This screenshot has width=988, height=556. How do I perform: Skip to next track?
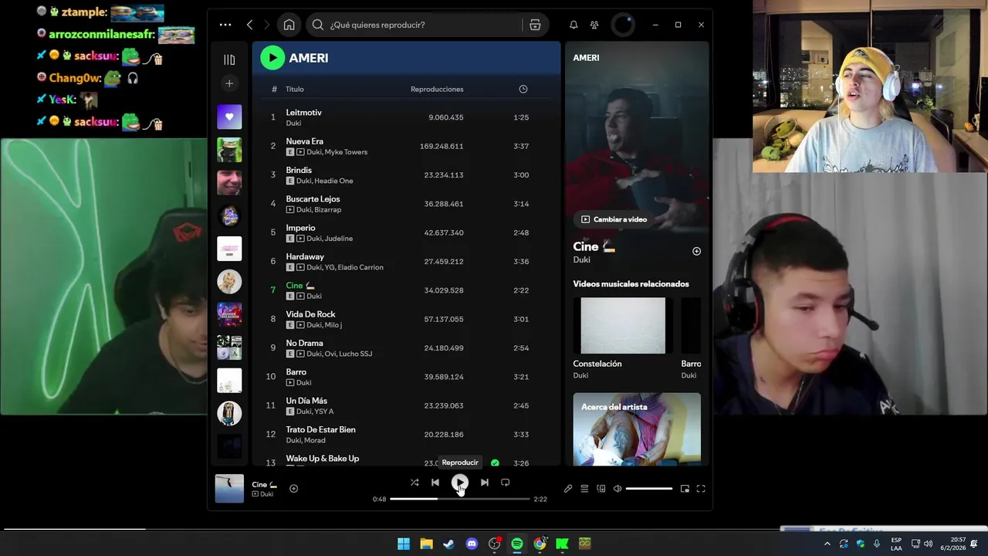pyautogui.click(x=484, y=483)
